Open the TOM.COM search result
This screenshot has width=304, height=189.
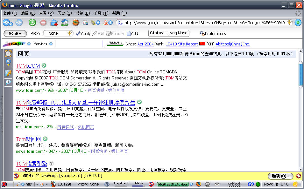(x=28, y=66)
